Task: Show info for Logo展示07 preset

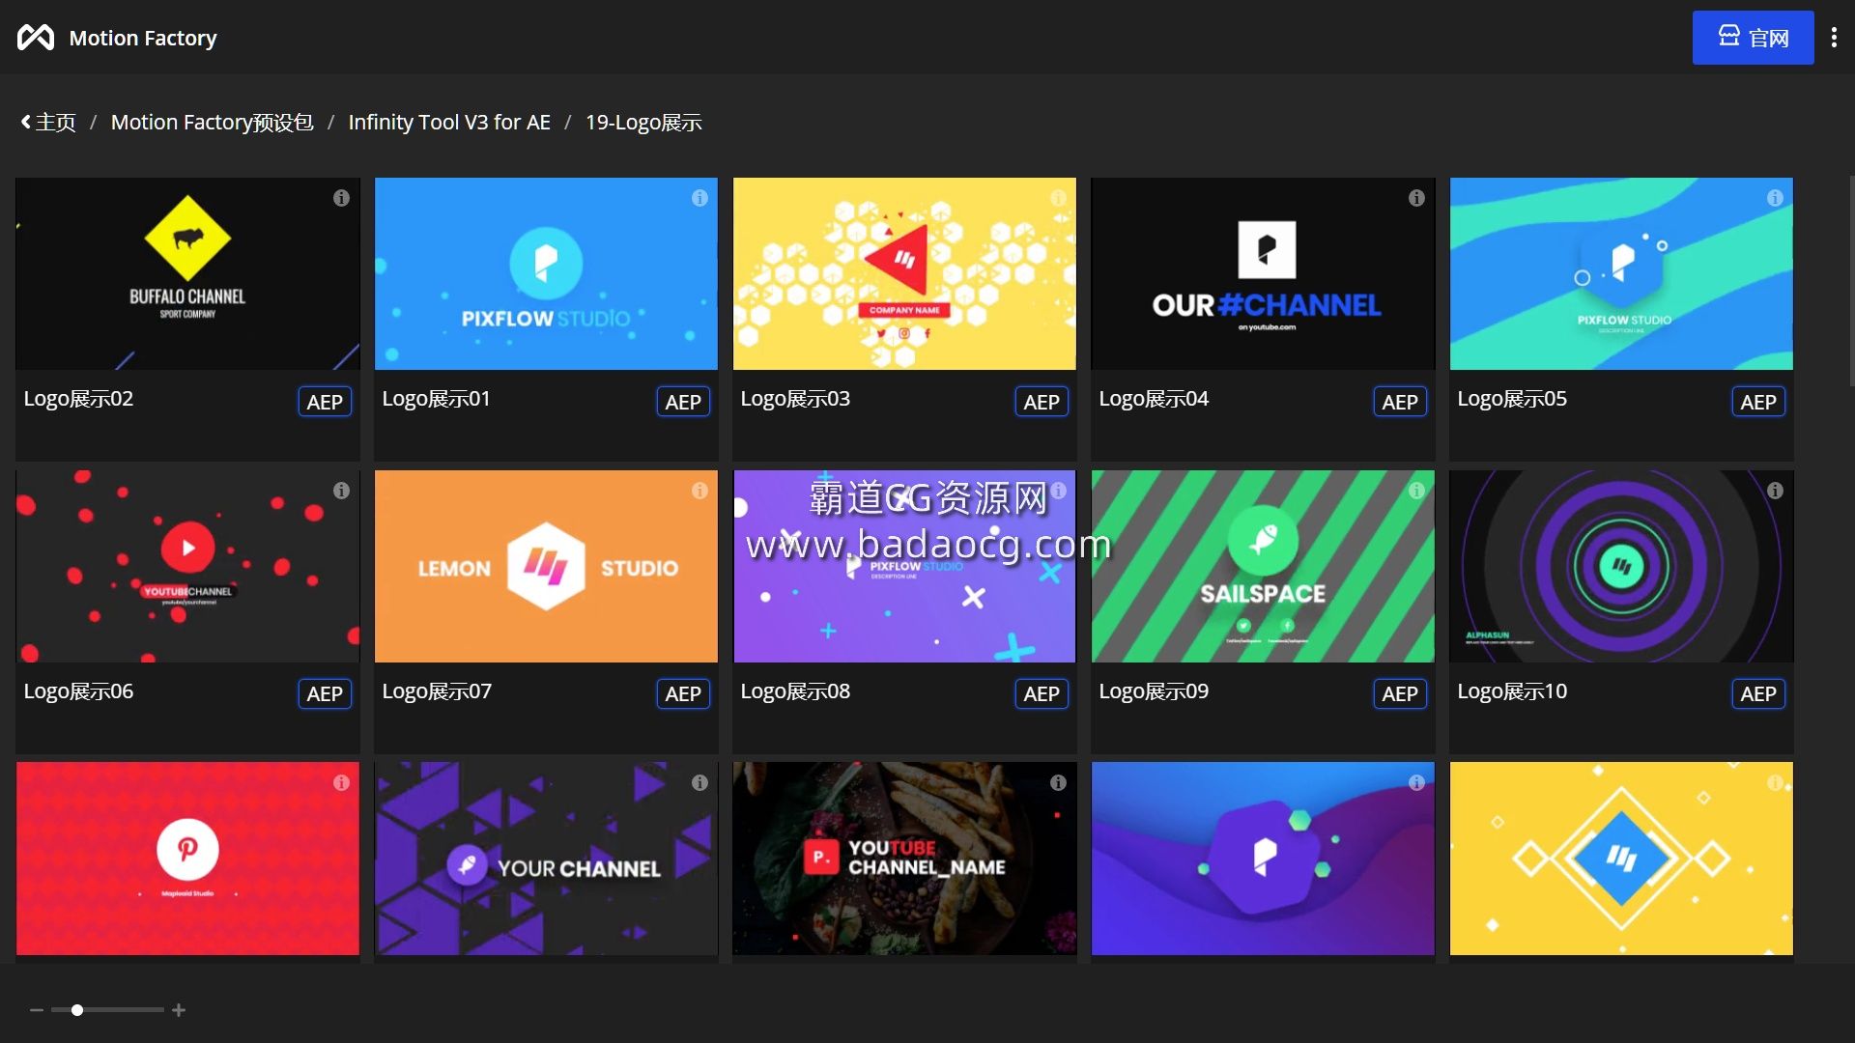Action: [699, 491]
